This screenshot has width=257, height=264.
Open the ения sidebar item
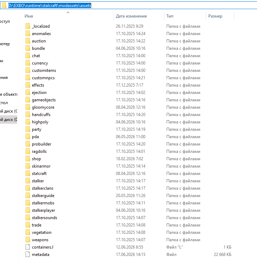pos(4,77)
